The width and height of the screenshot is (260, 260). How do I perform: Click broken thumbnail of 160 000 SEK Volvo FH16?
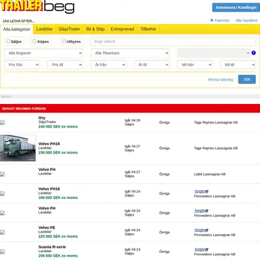coord(3,194)
